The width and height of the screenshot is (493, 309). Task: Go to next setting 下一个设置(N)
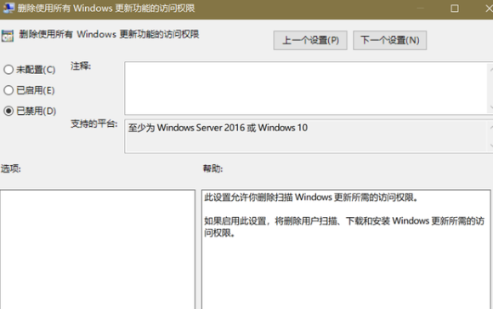pyautogui.click(x=390, y=40)
